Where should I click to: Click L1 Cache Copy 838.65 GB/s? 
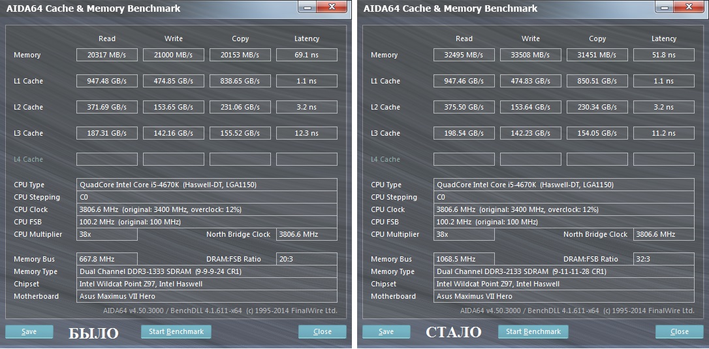[240, 81]
